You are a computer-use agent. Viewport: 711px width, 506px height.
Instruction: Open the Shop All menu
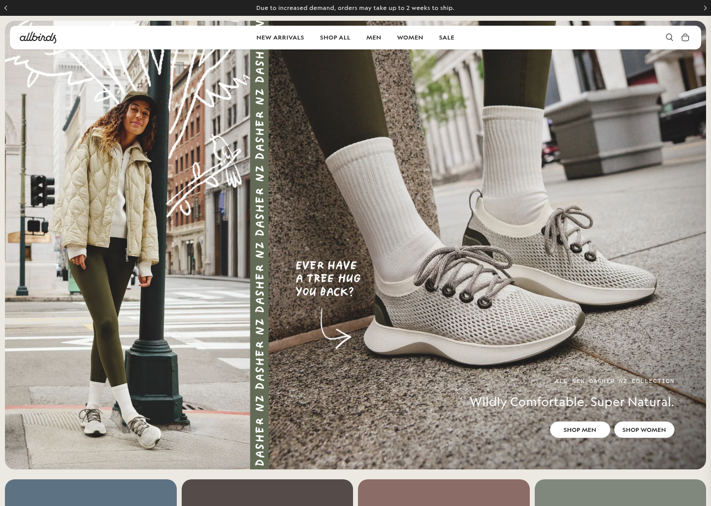click(x=335, y=38)
